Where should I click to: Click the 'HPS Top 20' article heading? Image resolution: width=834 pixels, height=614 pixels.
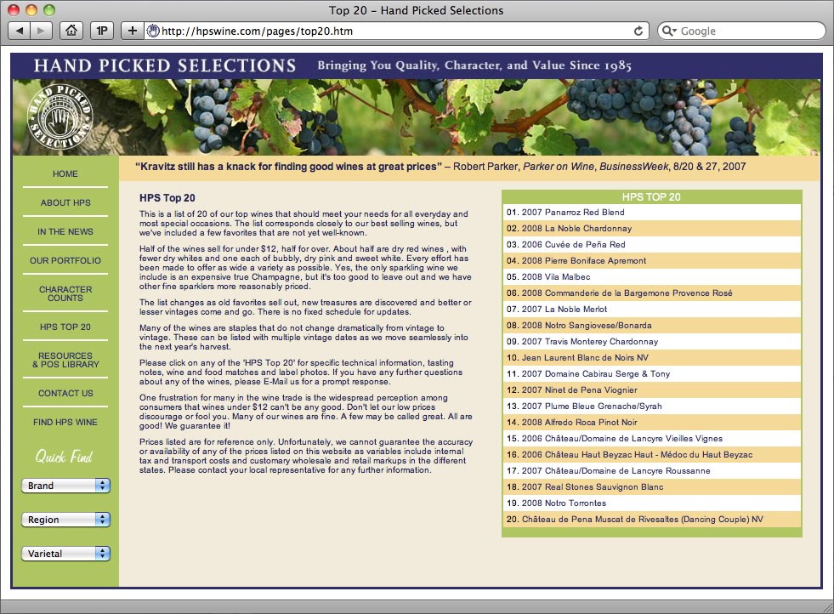tap(167, 198)
